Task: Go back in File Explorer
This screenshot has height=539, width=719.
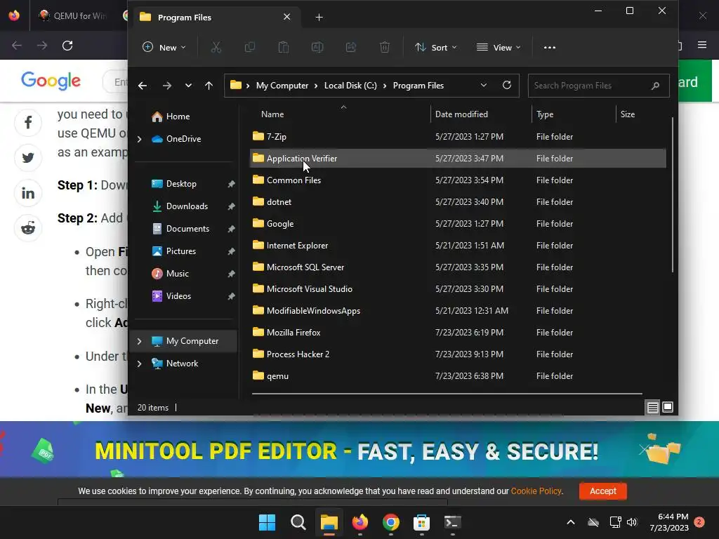Action: tap(143, 86)
